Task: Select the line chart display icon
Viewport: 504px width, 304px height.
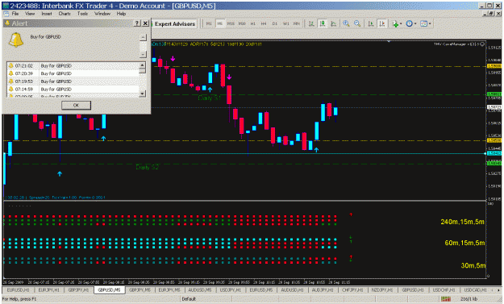Action: 334,23
